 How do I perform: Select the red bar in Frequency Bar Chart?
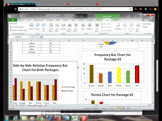[137, 74]
